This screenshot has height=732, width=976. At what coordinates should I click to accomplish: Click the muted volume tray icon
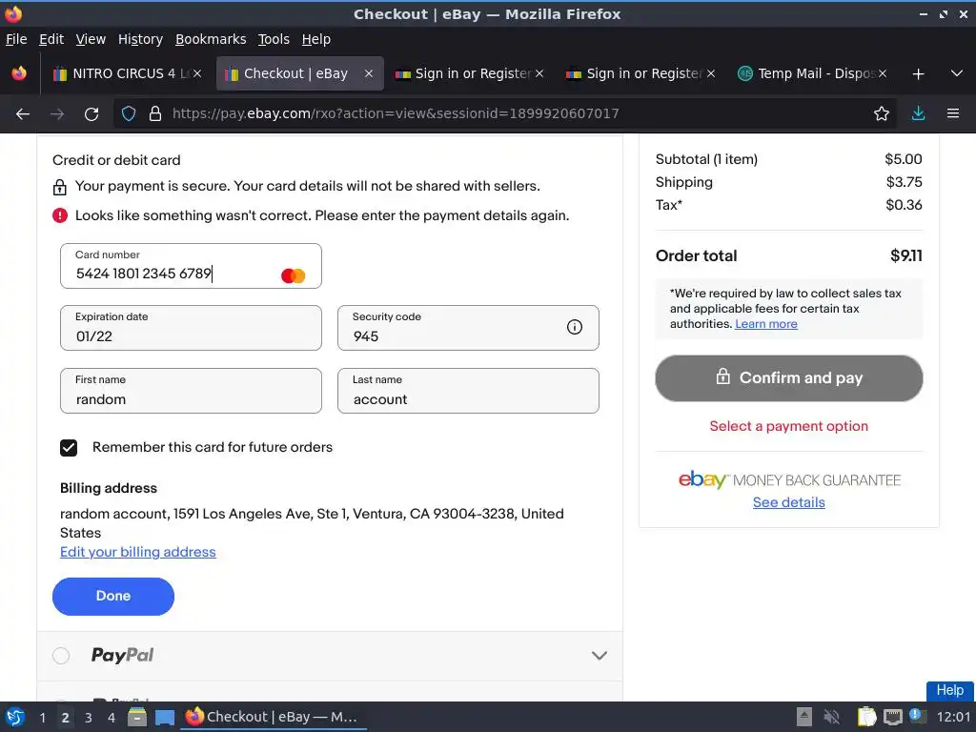(831, 717)
